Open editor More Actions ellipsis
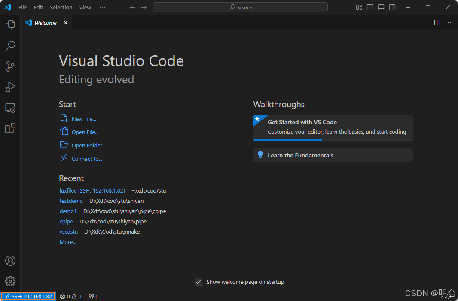The width and height of the screenshot is (458, 301). click(448, 23)
